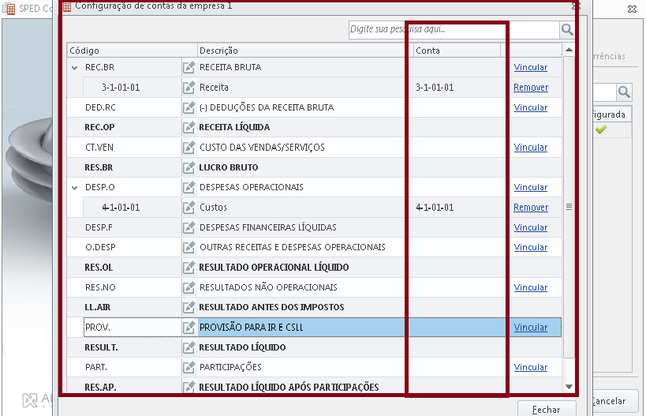Viewport: 646px width, 416px height.
Task: Collapse the REC.BR tree row
Action: point(75,68)
